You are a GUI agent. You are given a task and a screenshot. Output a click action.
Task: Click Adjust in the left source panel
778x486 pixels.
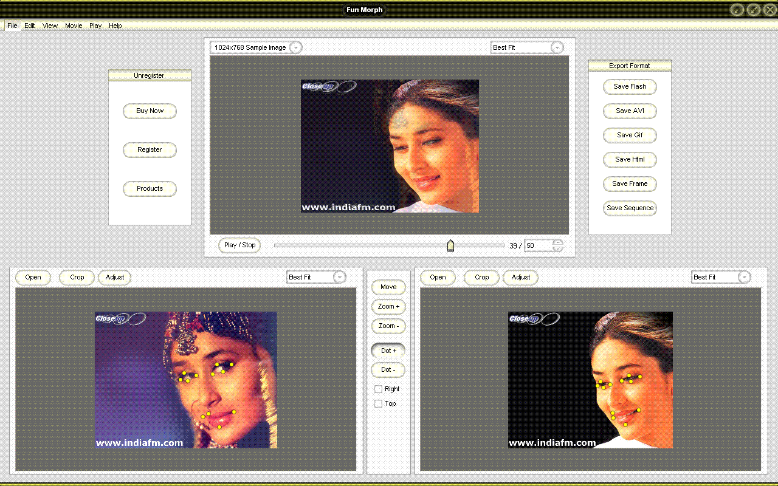pyautogui.click(x=115, y=278)
